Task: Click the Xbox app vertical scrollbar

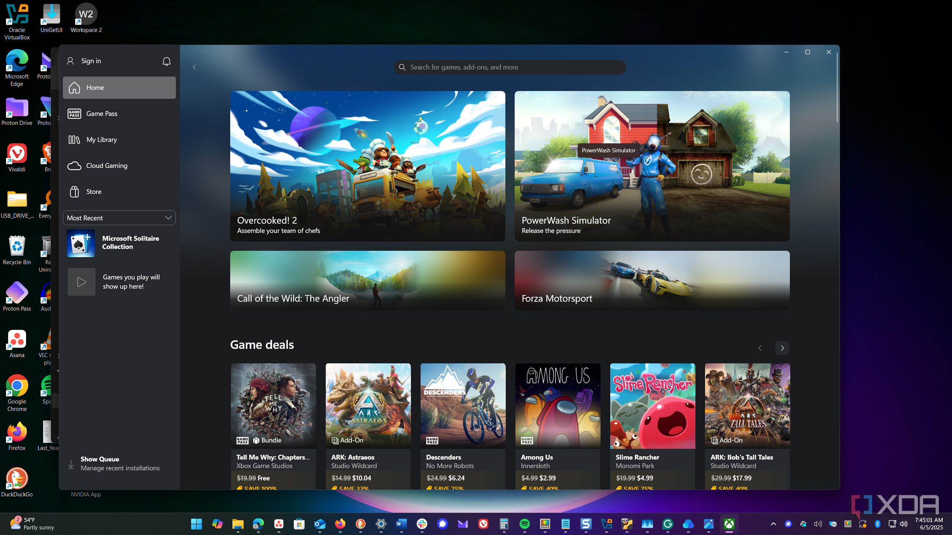Action: (837, 87)
